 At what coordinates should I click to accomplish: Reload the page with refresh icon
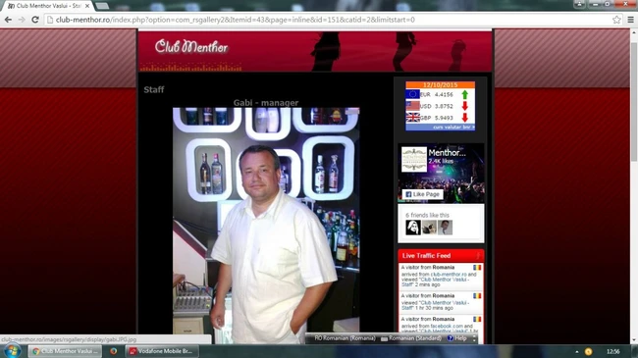[35, 20]
